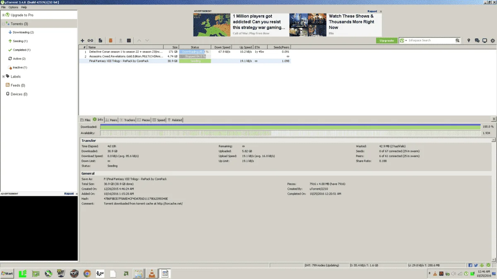This screenshot has height=279, width=497.
Task: Open the File menu
Action: point(3,7)
